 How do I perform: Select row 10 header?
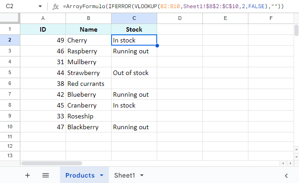tap(10, 127)
